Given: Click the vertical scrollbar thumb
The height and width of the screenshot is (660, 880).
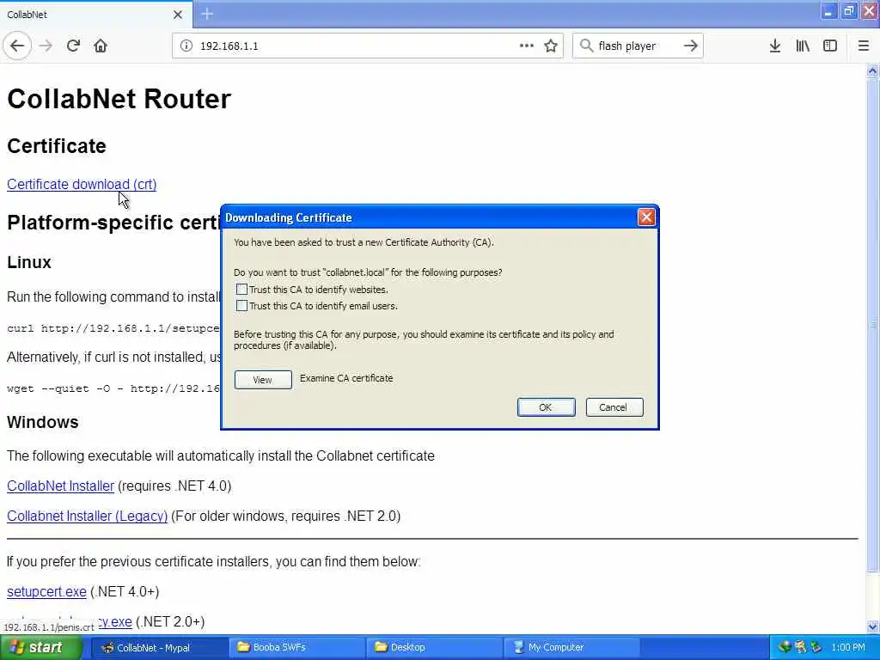Looking at the screenshot, I should click(x=872, y=326).
